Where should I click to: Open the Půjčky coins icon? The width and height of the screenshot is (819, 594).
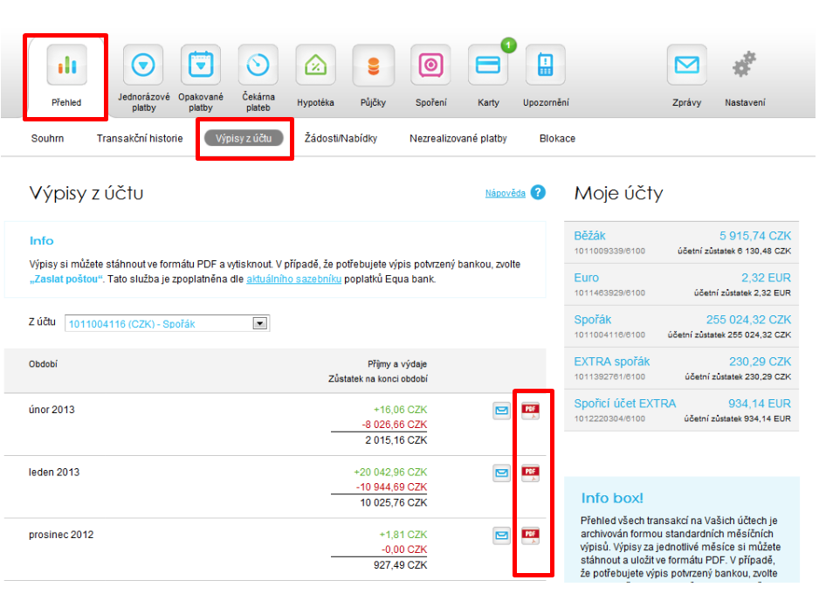tap(373, 66)
